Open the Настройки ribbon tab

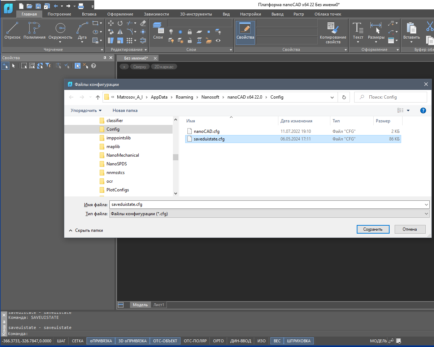click(251, 14)
